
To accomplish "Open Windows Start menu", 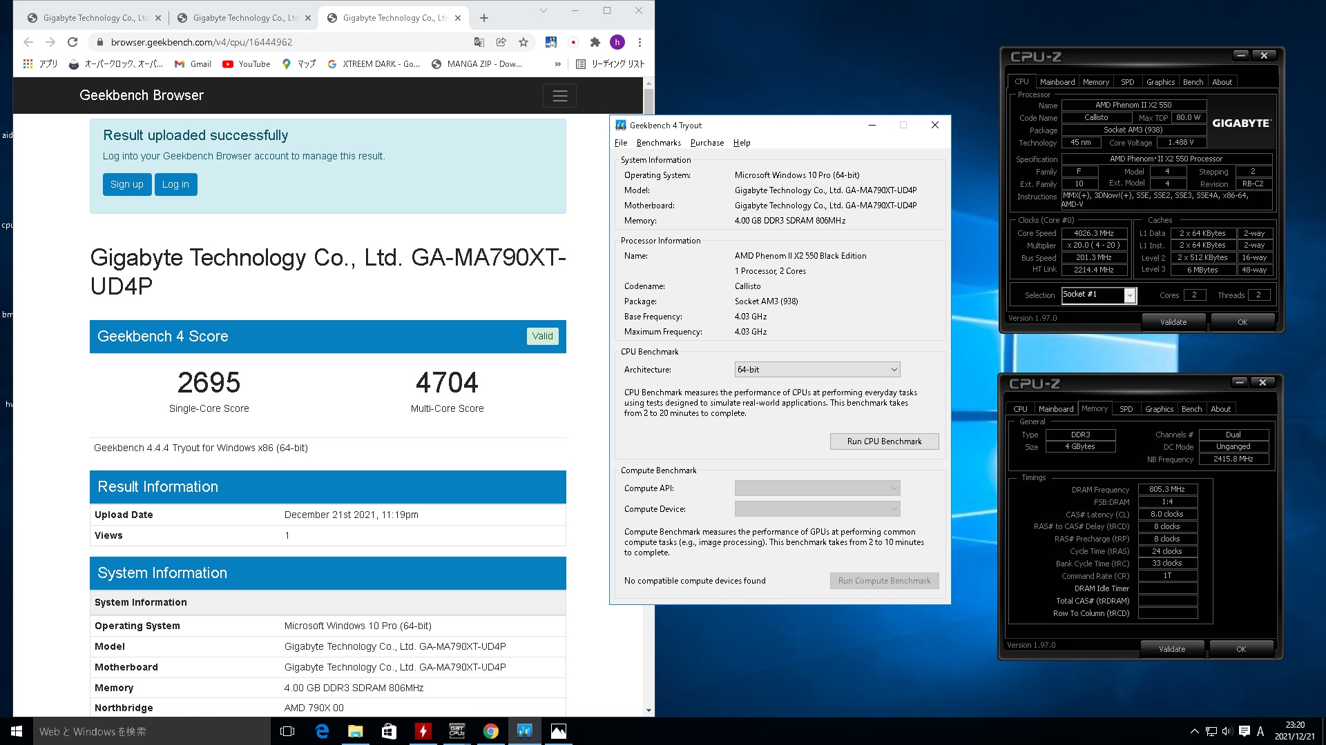I will click(x=17, y=731).
